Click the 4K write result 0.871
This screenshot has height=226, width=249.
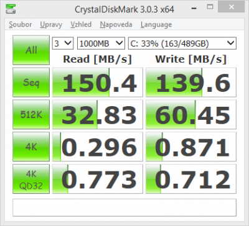pyautogui.click(x=191, y=147)
